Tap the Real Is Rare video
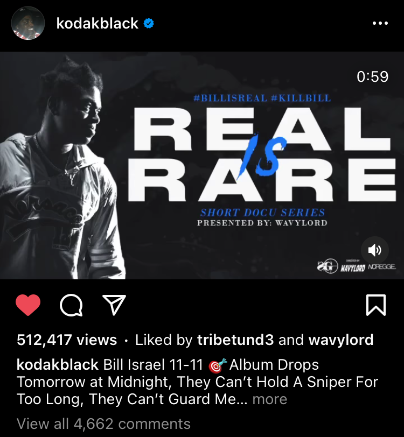The width and height of the screenshot is (404, 437). coord(202,166)
